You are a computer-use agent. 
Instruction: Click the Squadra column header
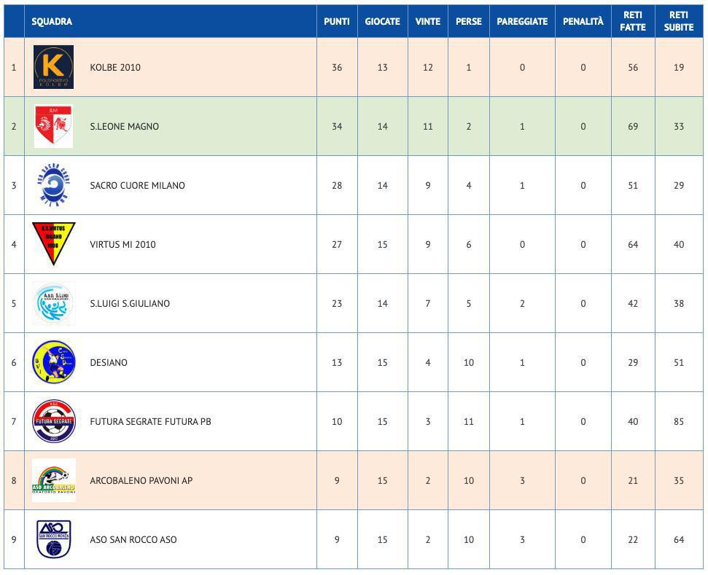[x=52, y=21]
